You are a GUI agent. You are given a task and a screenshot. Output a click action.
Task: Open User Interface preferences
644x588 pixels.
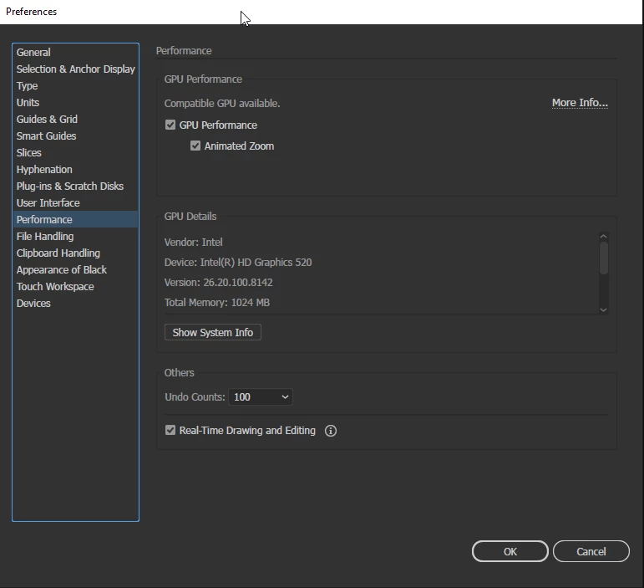click(x=75, y=202)
